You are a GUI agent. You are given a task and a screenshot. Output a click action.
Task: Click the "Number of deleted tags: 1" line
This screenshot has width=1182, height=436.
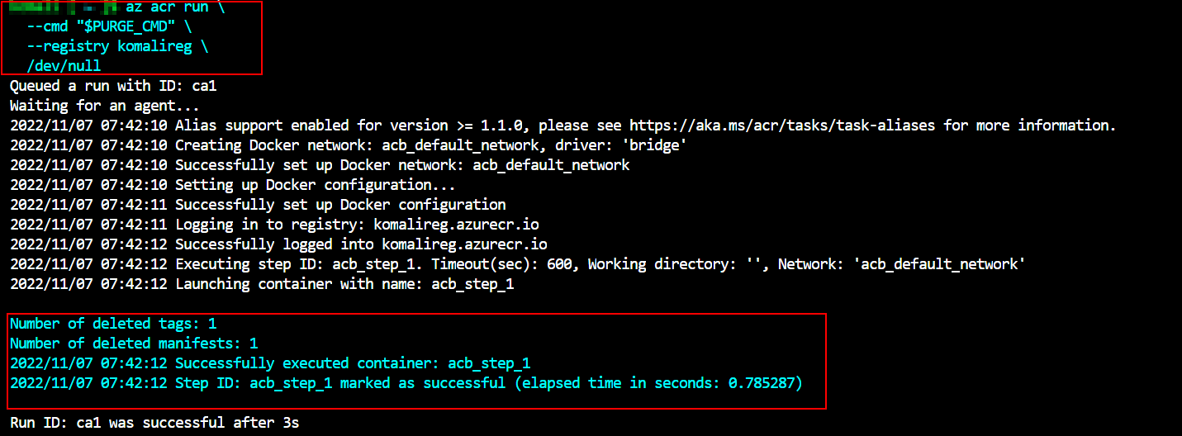point(113,324)
